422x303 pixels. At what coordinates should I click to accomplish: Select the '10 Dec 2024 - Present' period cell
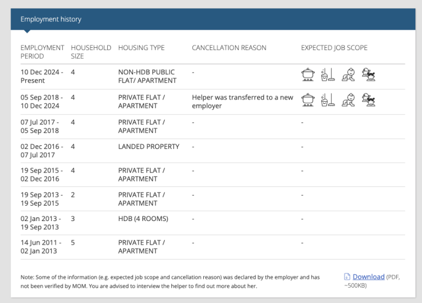(x=42, y=76)
